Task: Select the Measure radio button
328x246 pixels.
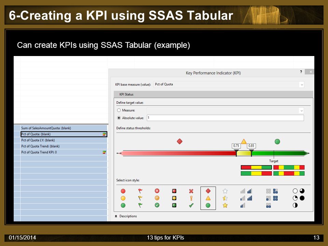Action: pos(119,110)
